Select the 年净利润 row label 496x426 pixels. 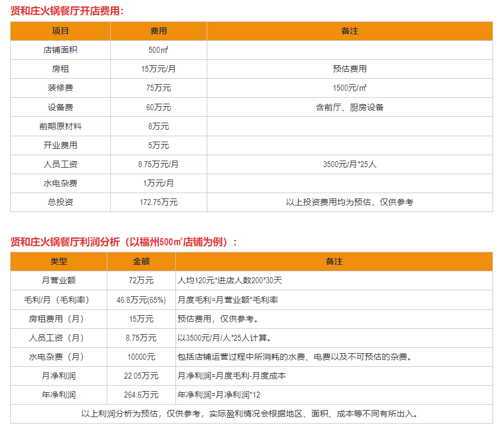pos(59,395)
